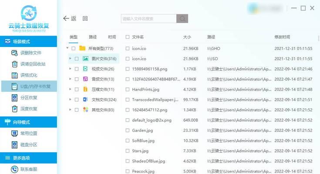The width and height of the screenshot is (320, 174).
Task: Tick the select-all 文件名 header checkbox
Action: [x=128, y=37]
